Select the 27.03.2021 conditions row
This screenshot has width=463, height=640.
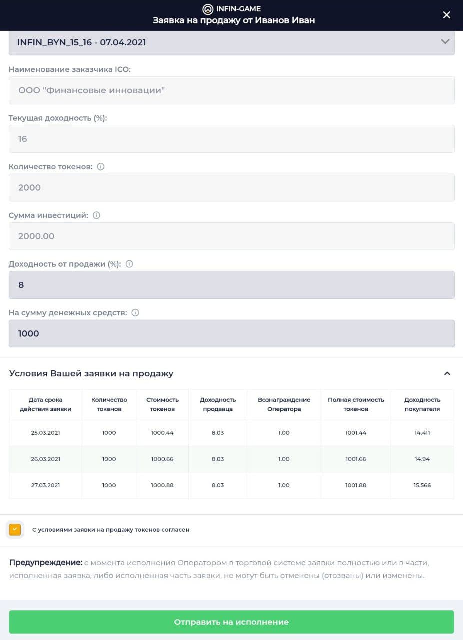click(x=231, y=485)
